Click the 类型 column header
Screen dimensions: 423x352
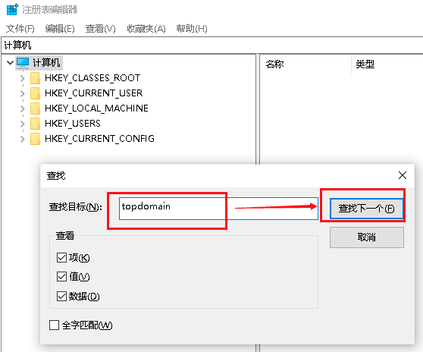coord(365,64)
